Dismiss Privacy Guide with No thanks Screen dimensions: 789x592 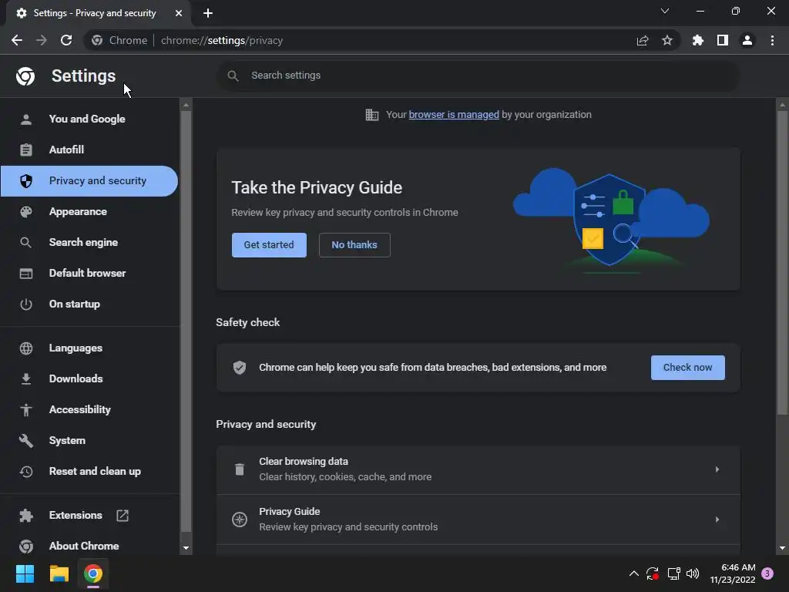pyautogui.click(x=354, y=245)
